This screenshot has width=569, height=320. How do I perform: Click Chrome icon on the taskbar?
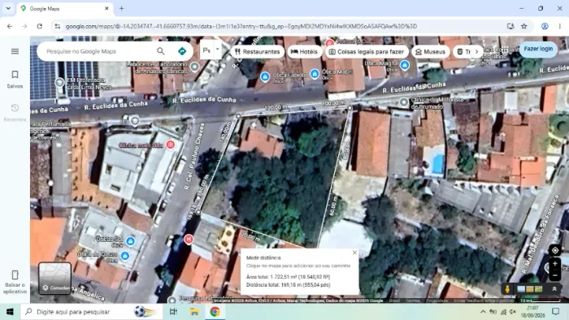[x=215, y=312]
